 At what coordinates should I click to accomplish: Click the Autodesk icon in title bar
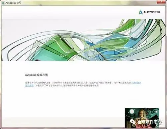point(3,3)
